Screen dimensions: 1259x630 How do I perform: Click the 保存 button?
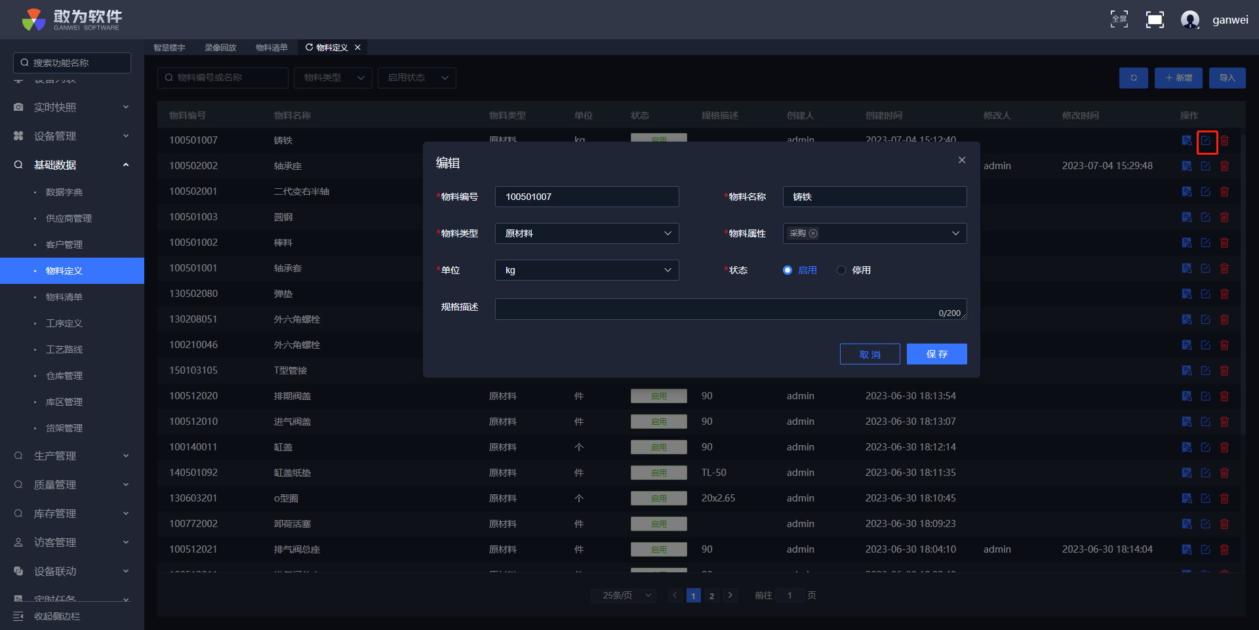(x=936, y=354)
